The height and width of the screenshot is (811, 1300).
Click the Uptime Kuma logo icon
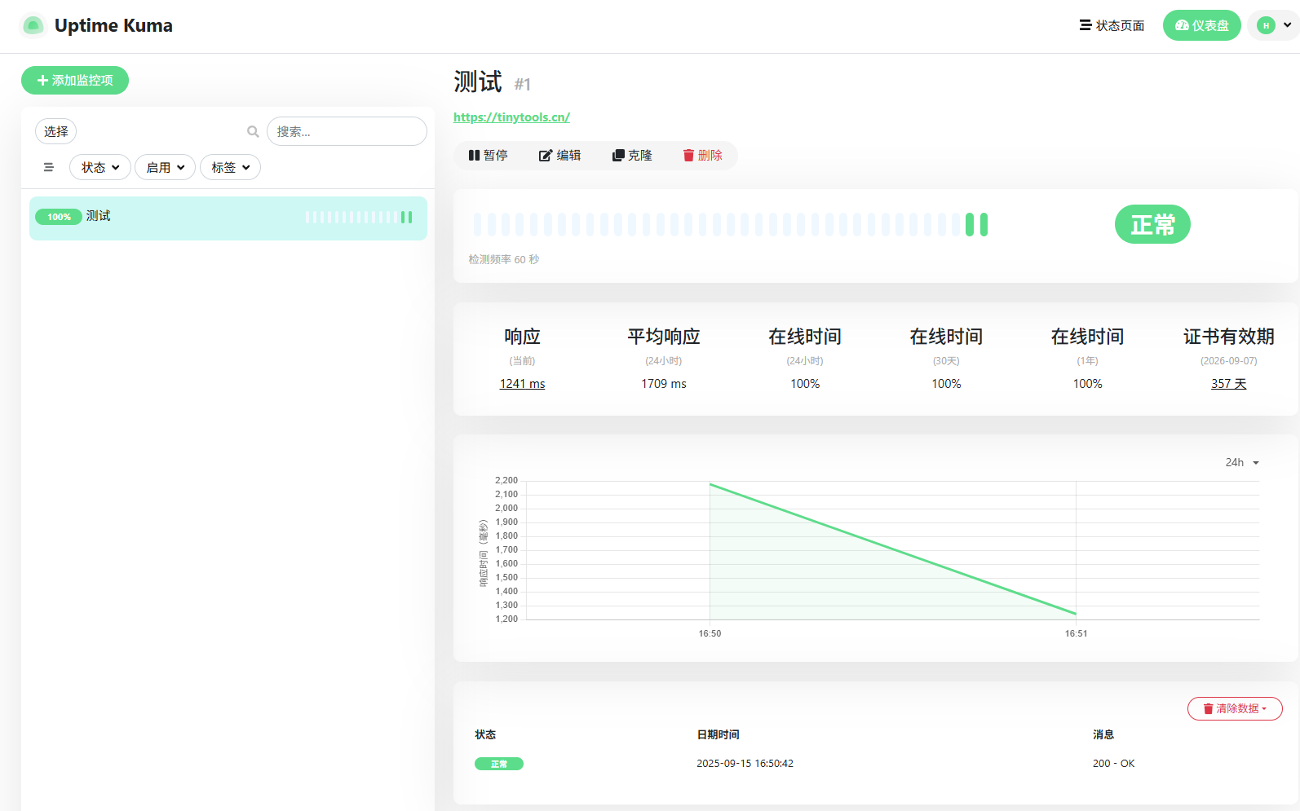click(33, 26)
